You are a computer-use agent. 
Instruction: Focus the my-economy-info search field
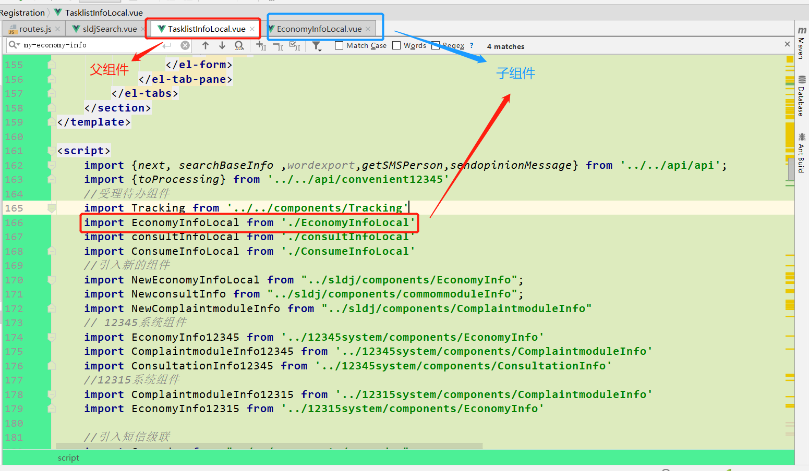[x=99, y=45]
